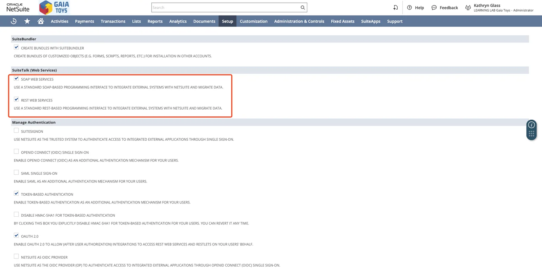Open the Setup menu
Screen dimensions: 542x274
tap(228, 21)
